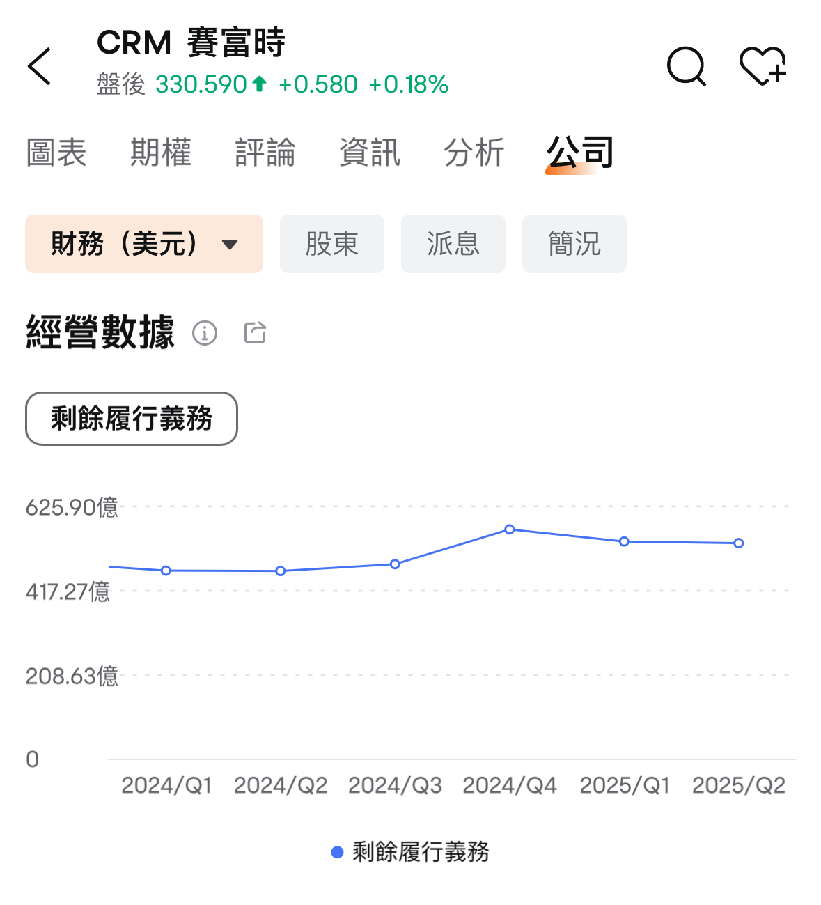Image resolution: width=821 pixels, height=905 pixels.
Task: Expand the 財務（美元）dropdown
Action: 144,244
